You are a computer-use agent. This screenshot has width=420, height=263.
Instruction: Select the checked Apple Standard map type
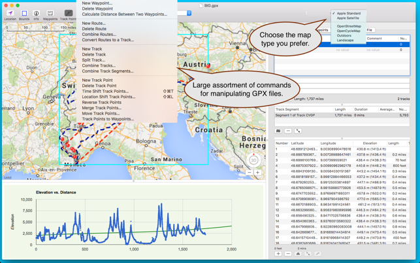coord(348,13)
